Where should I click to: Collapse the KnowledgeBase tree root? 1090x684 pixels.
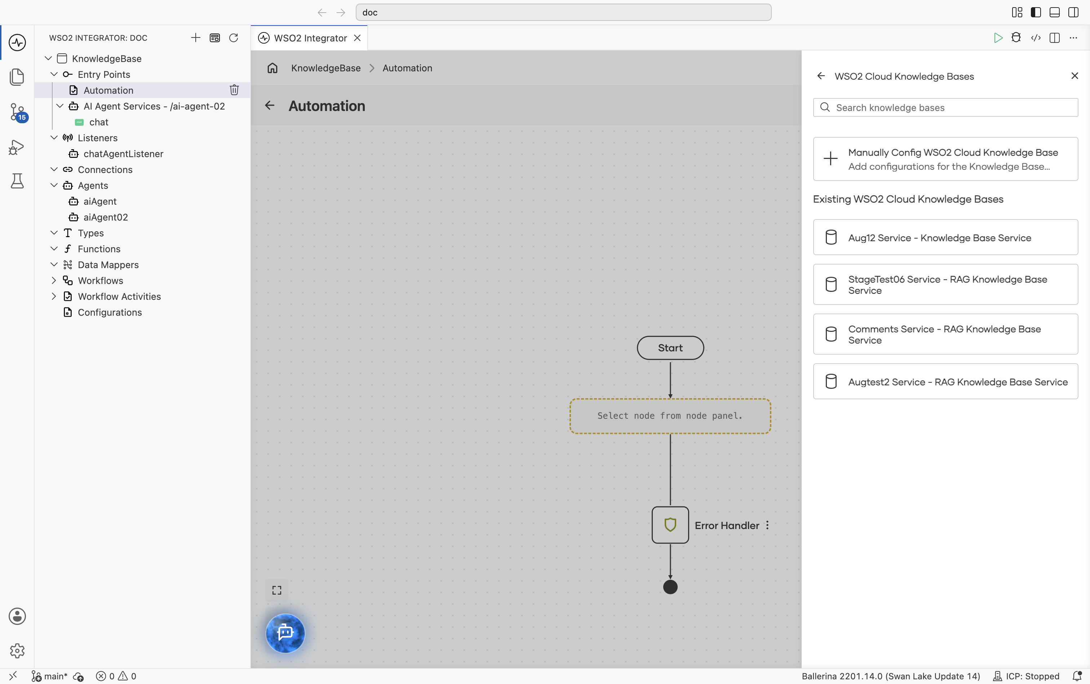click(48, 58)
